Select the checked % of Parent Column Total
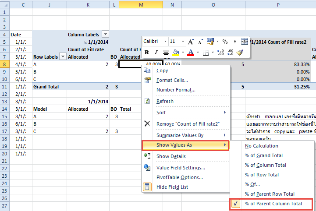Image resolution: width=316 pixels, height=211 pixels. (273, 204)
